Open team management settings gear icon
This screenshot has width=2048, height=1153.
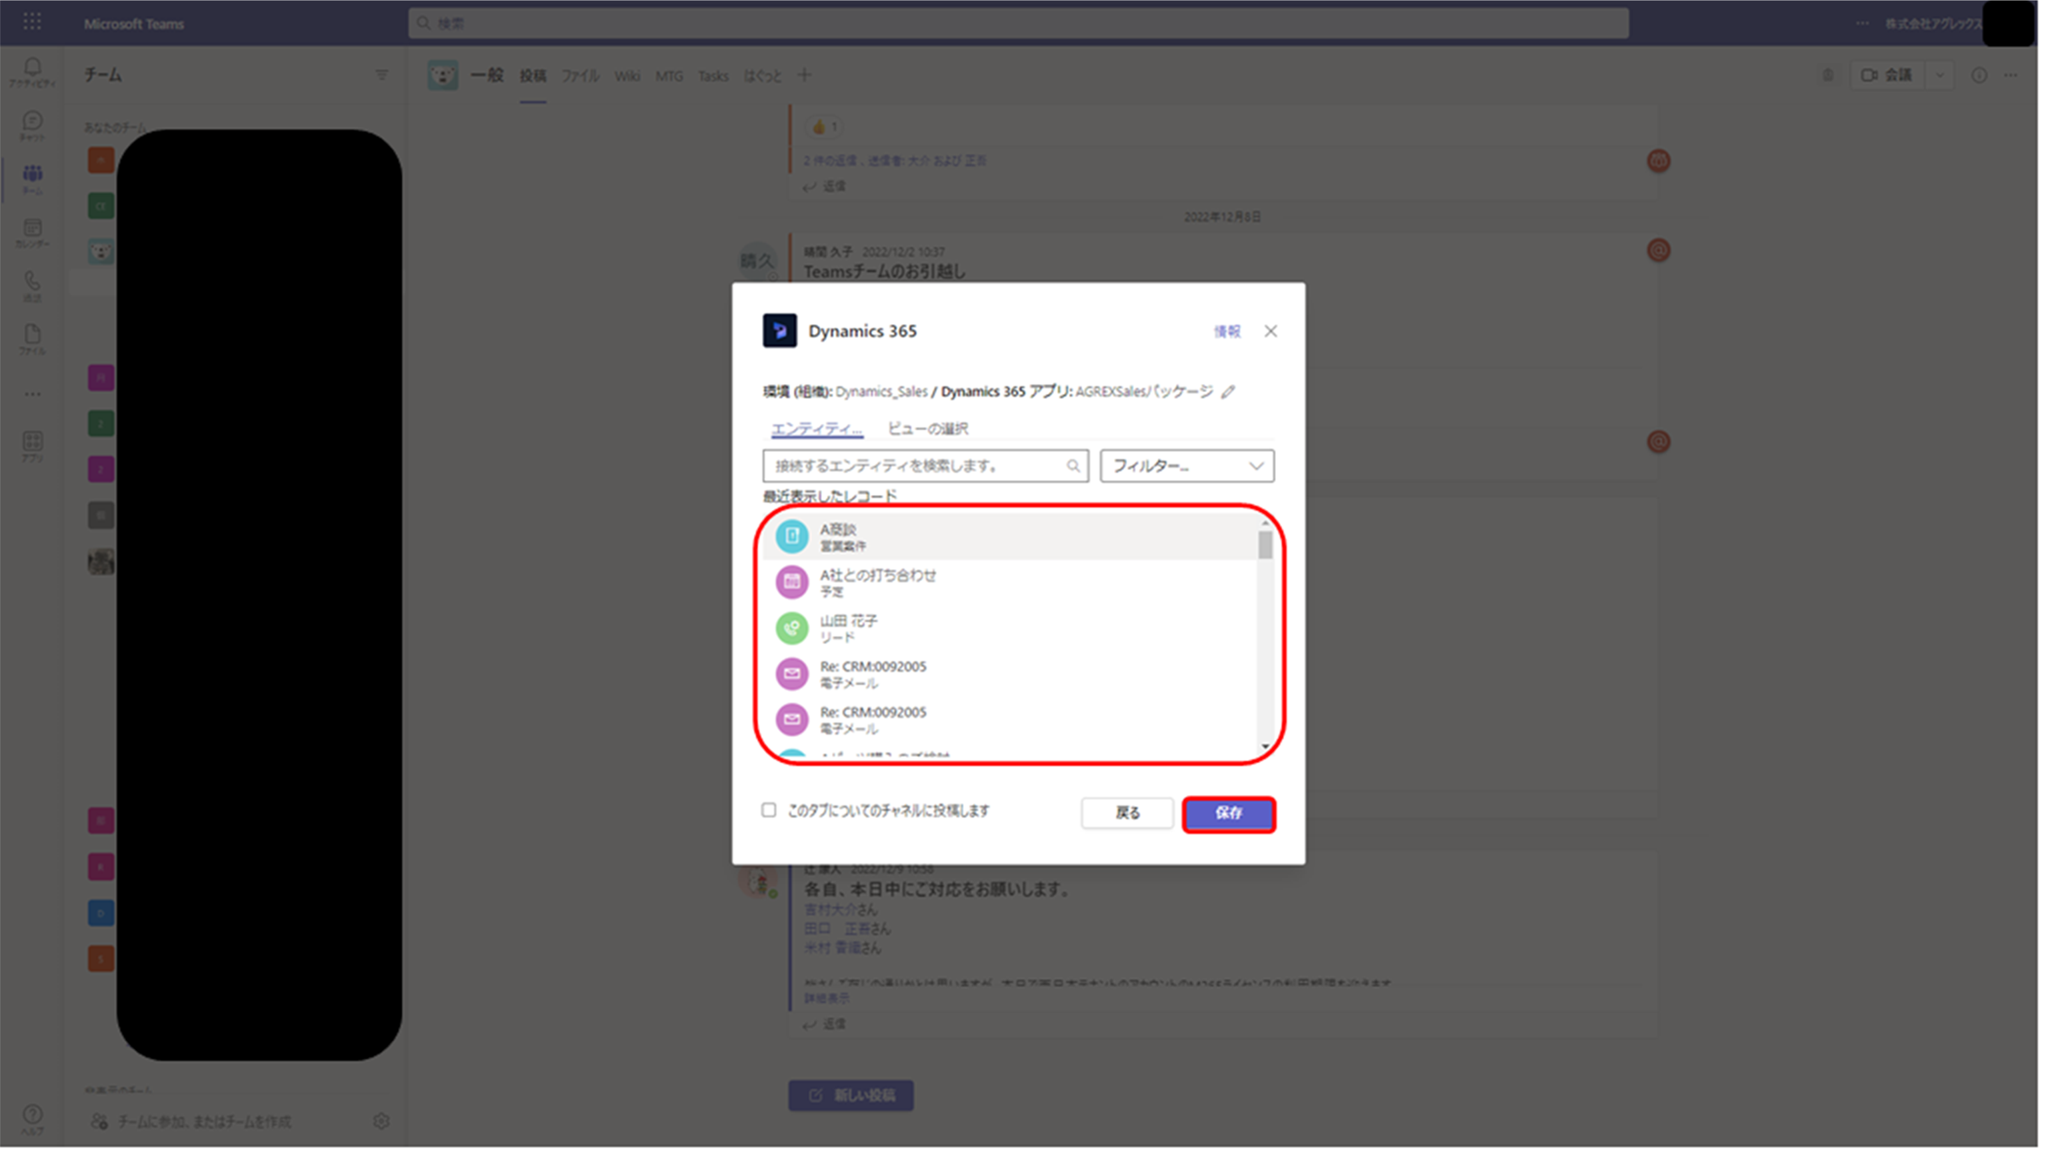click(381, 1122)
